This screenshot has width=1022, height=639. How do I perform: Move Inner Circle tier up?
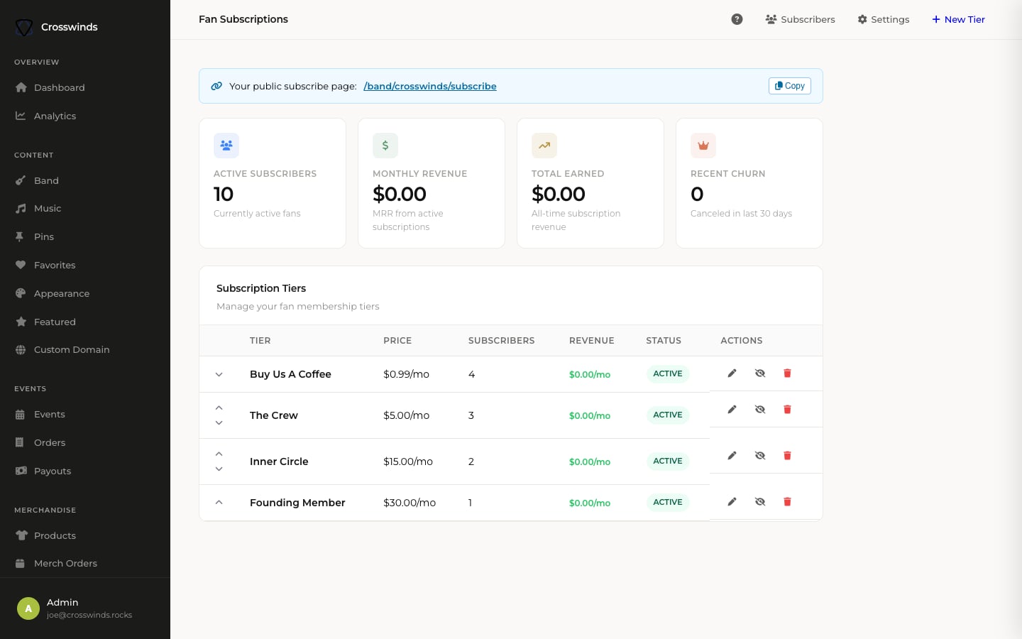219,454
